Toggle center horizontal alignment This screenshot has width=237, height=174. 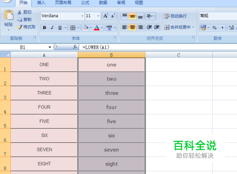(x=132, y=27)
